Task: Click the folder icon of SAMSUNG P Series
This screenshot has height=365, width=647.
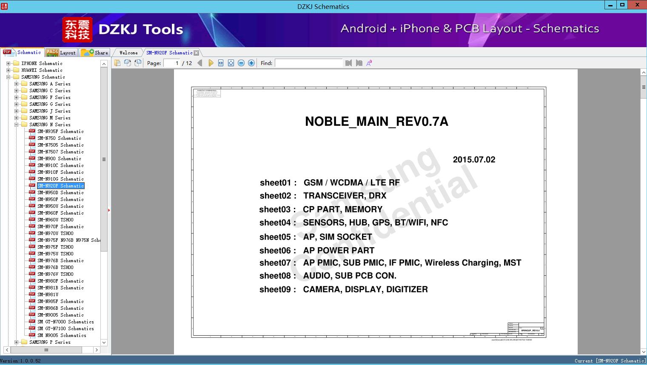Action: pyautogui.click(x=24, y=342)
